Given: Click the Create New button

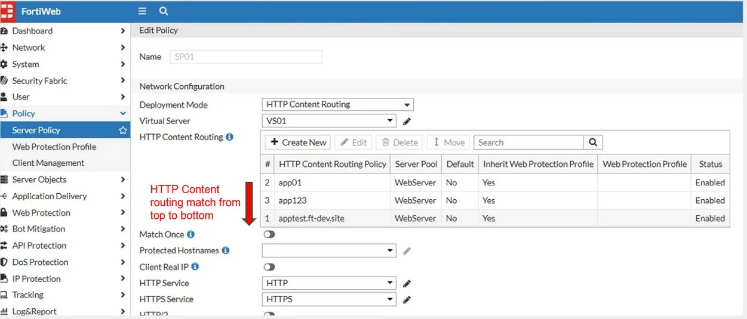Looking at the screenshot, I should (x=298, y=143).
